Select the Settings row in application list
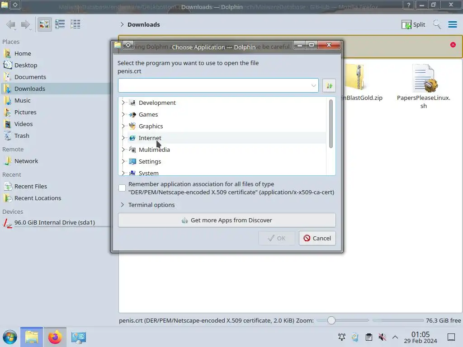 (227, 162)
